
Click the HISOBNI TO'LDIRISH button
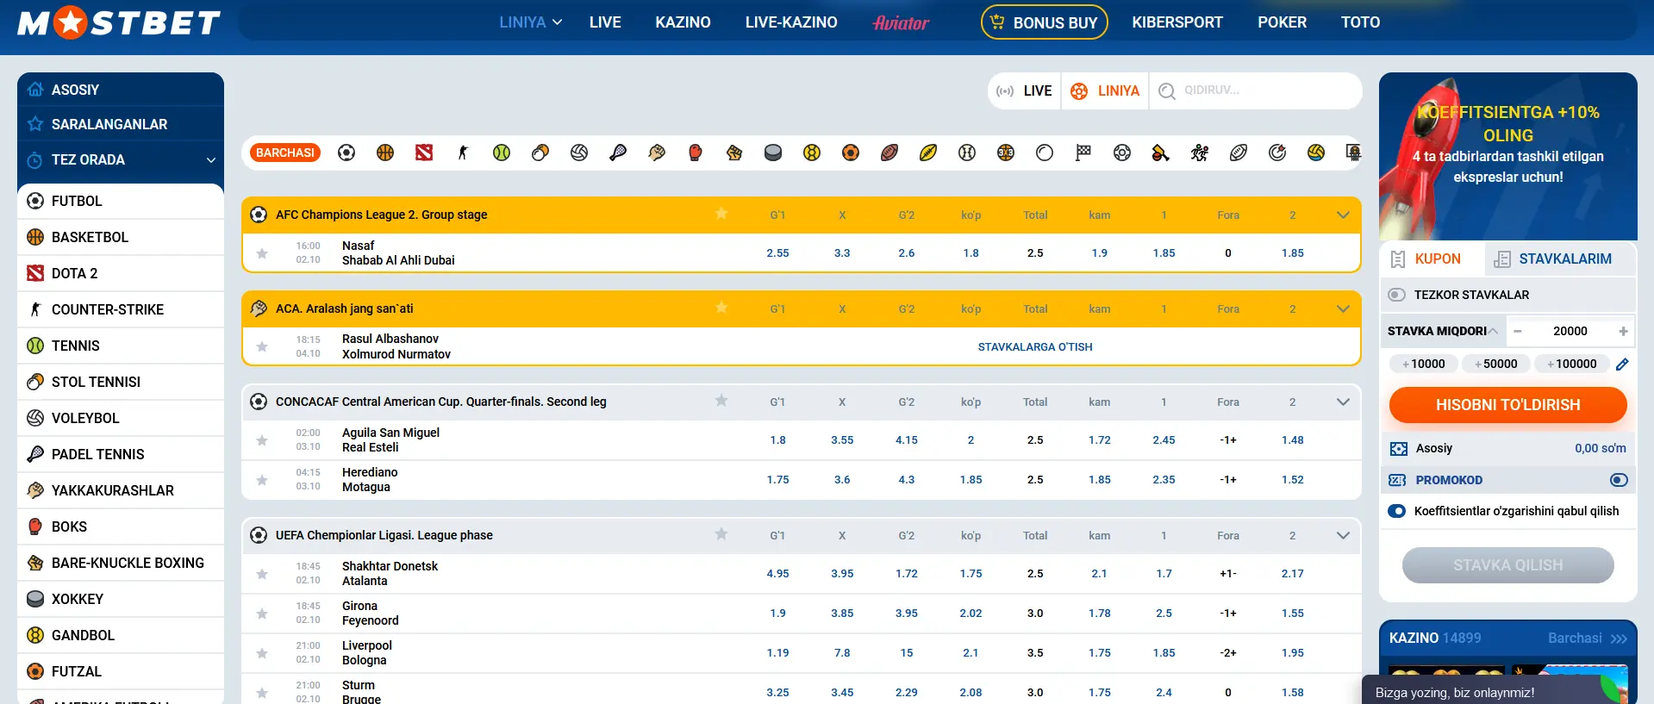[x=1507, y=405]
